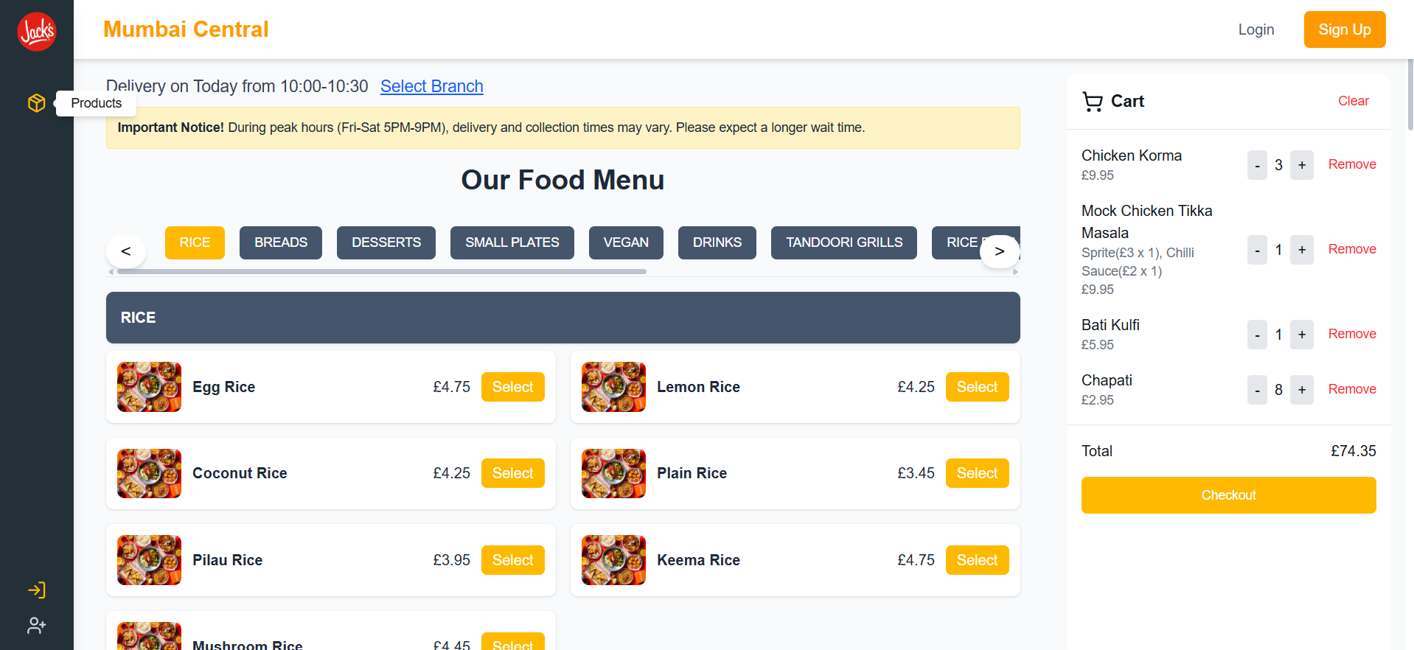This screenshot has height=650, width=1414.
Task: Click the category horizontal scrollbar
Action: coord(382,272)
